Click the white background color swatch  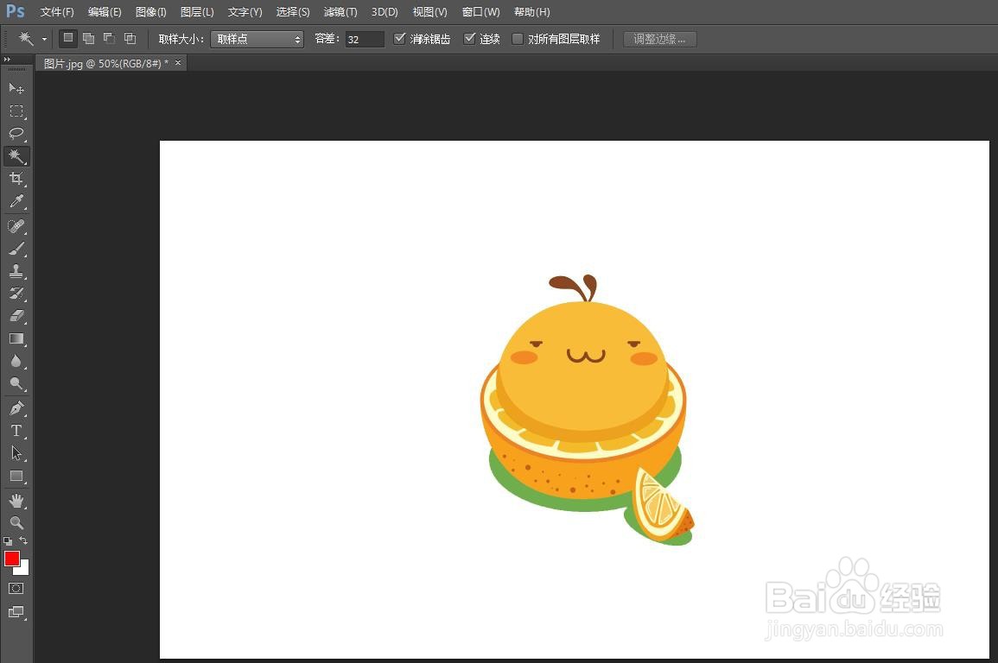(23, 570)
